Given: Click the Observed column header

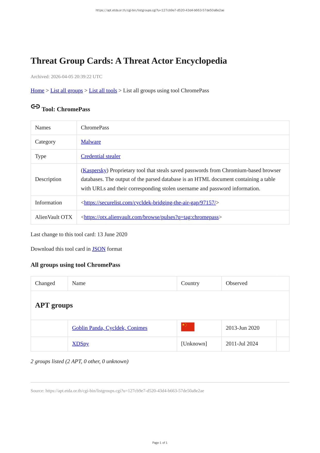Looking at the screenshot, I should (236, 283).
